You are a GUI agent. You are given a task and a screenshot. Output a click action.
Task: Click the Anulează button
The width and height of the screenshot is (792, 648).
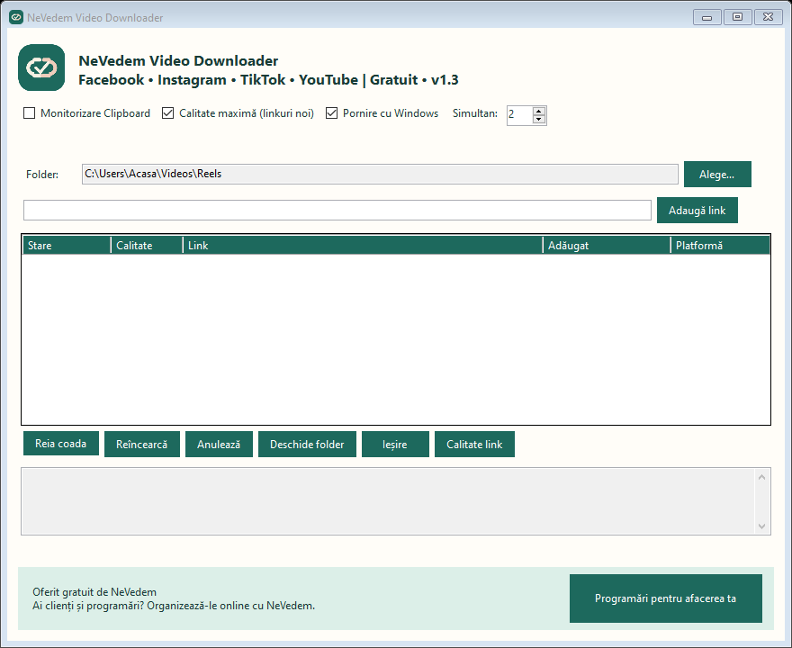click(219, 444)
